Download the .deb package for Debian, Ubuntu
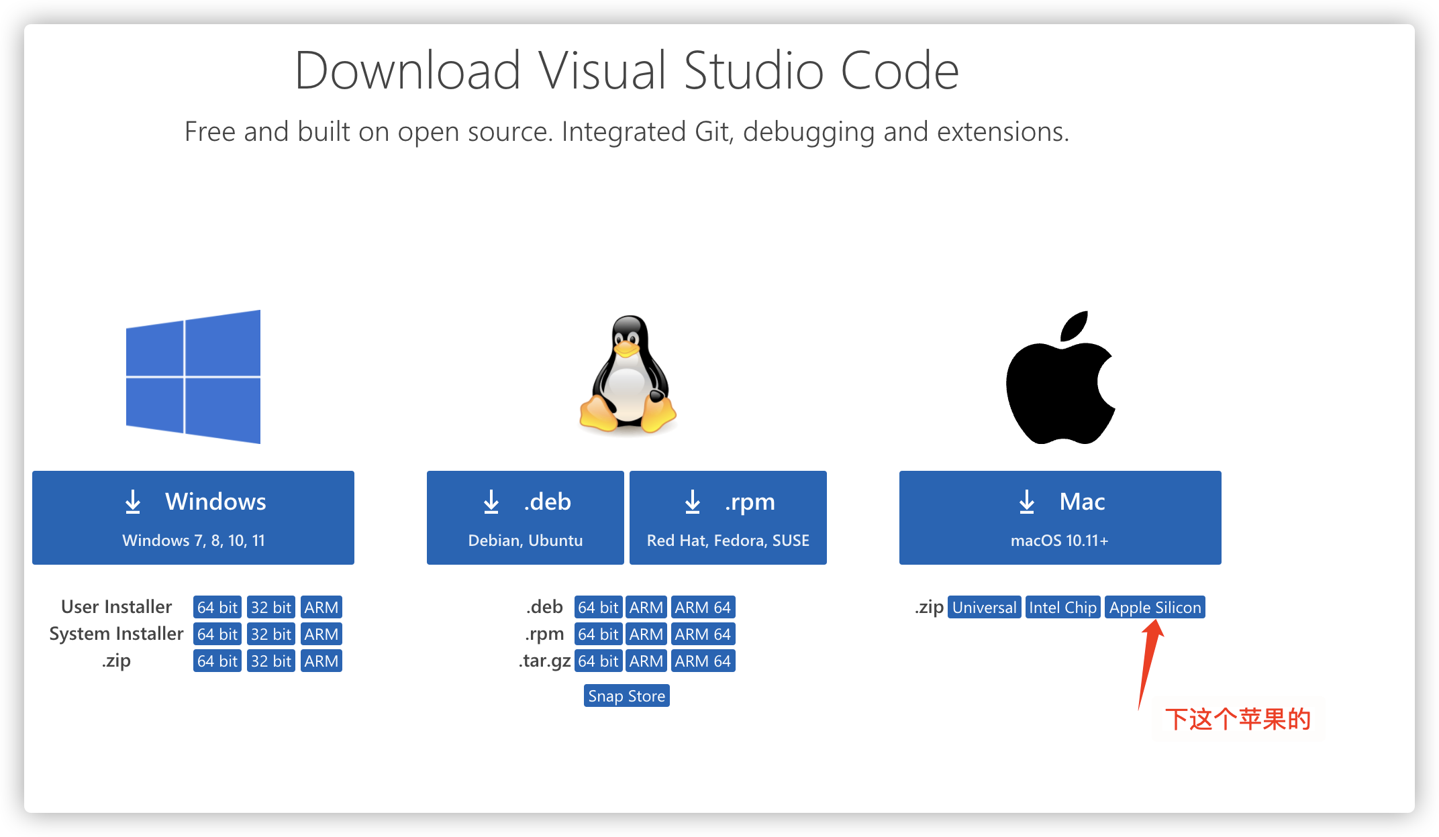1439x837 pixels. coord(525,518)
